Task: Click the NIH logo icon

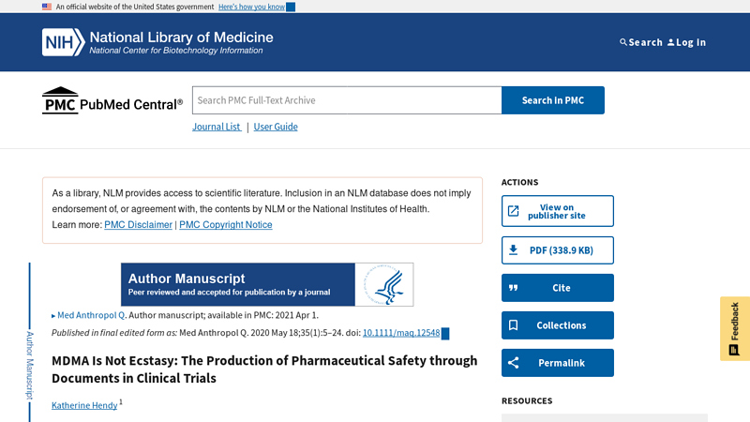Action: click(63, 42)
